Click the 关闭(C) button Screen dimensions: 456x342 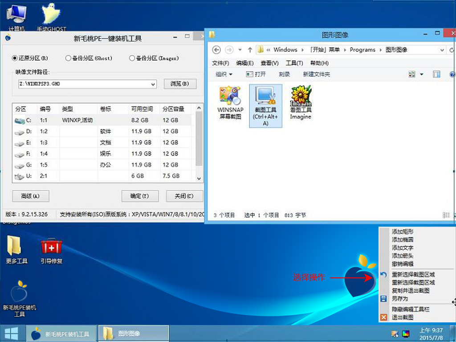(x=184, y=196)
